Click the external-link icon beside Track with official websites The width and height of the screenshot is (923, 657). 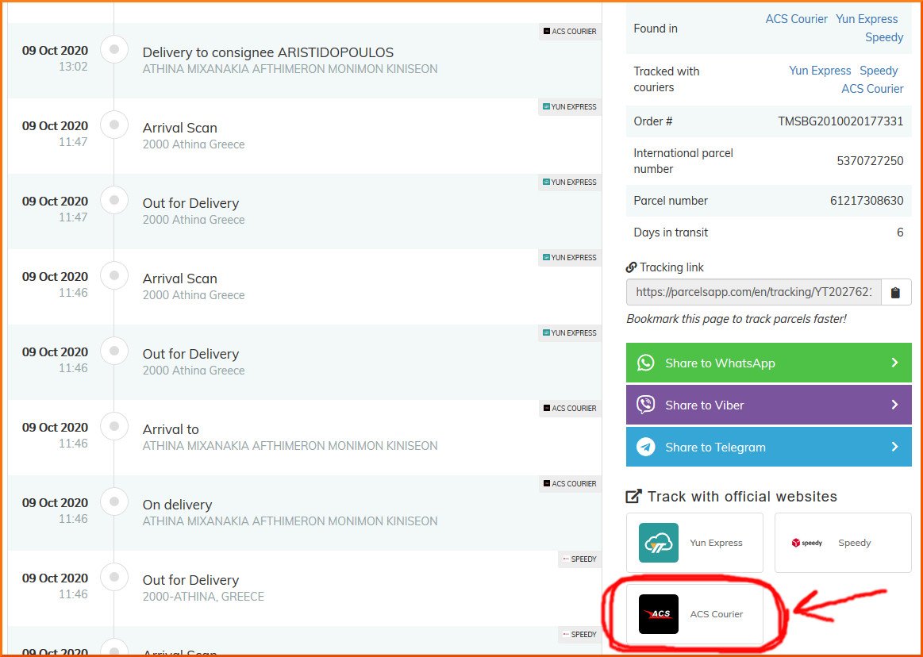(x=633, y=496)
